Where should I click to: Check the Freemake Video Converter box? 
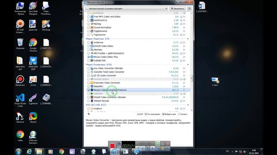[88, 83]
